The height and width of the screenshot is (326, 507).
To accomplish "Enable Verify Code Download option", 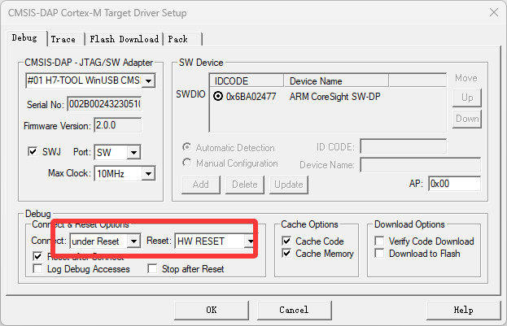I will tap(380, 241).
